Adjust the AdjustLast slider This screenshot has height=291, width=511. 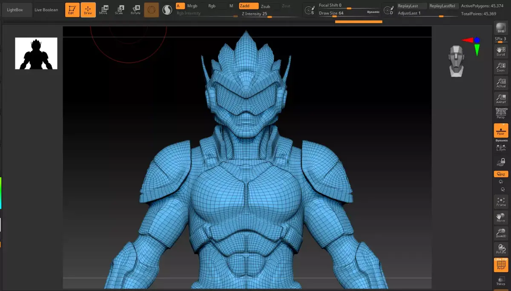pyautogui.click(x=427, y=14)
